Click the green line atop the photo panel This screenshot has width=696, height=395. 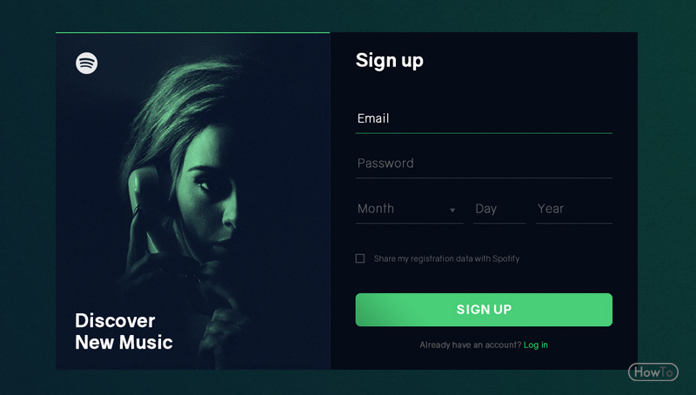coord(192,32)
